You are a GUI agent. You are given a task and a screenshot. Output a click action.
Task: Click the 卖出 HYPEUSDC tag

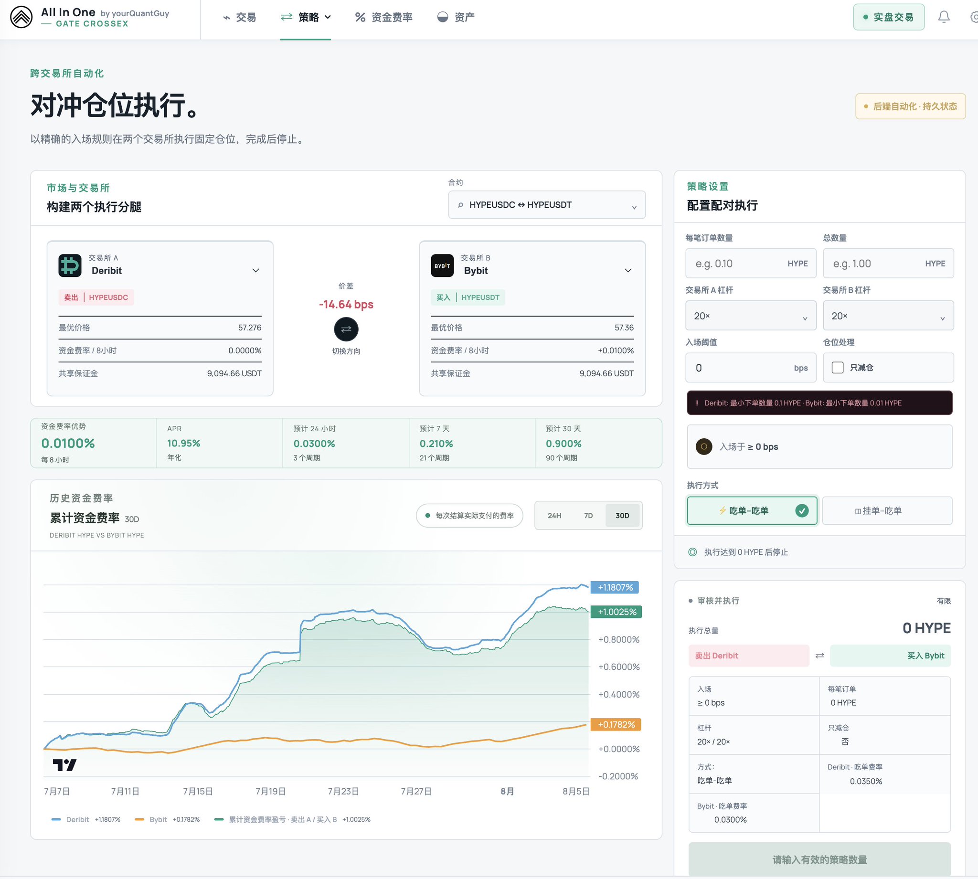[x=96, y=297]
